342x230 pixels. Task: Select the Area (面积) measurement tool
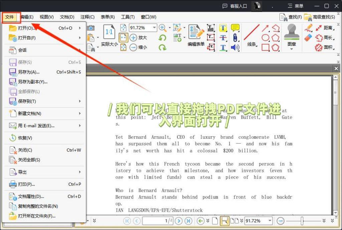click(x=326, y=48)
